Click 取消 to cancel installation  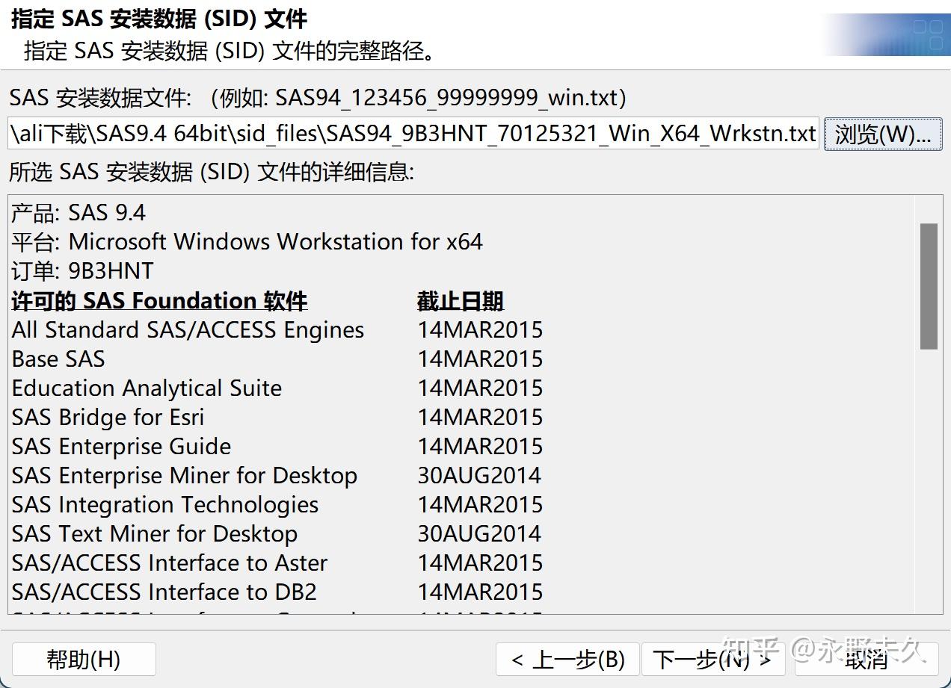tap(864, 659)
